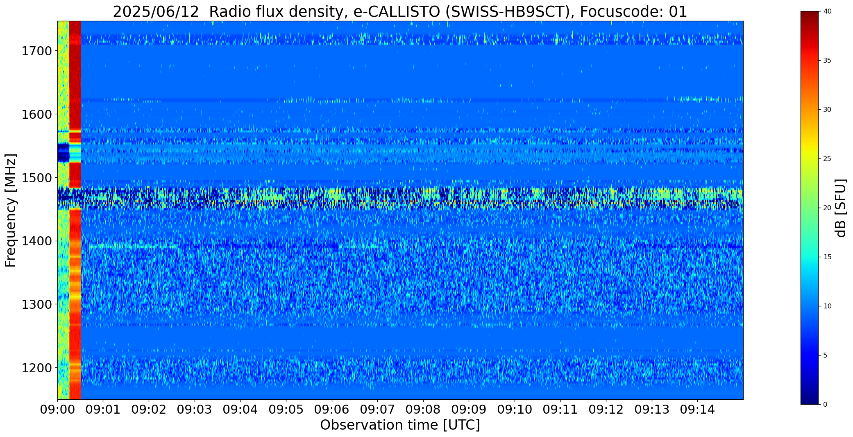Click the 09:02 time tick label
Image resolution: width=853 pixels, height=437 pixels.
[149, 410]
